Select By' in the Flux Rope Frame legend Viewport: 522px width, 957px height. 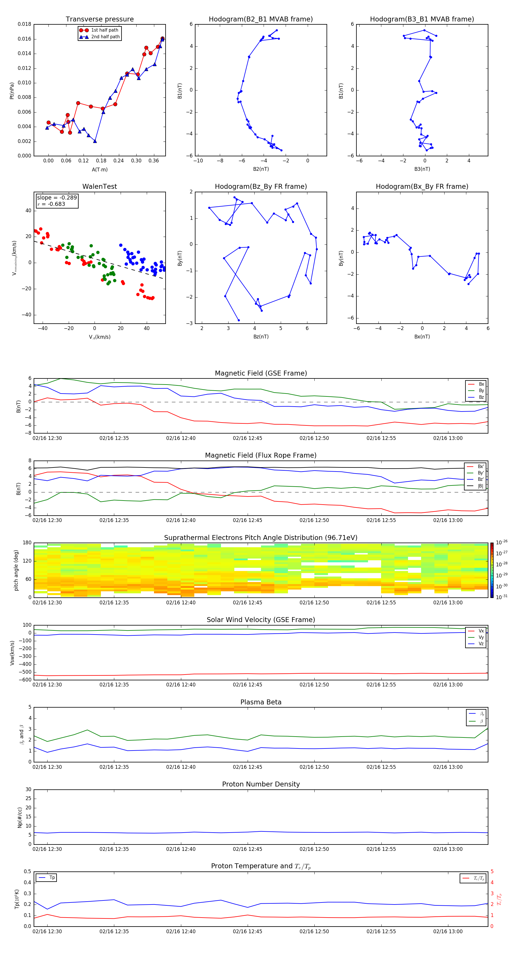click(476, 473)
